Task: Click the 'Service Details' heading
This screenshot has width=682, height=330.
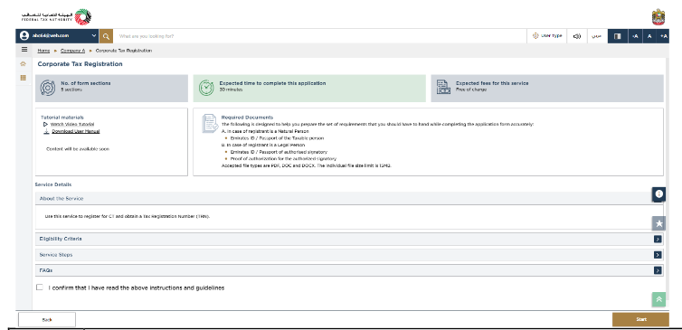Action: pos(53,184)
